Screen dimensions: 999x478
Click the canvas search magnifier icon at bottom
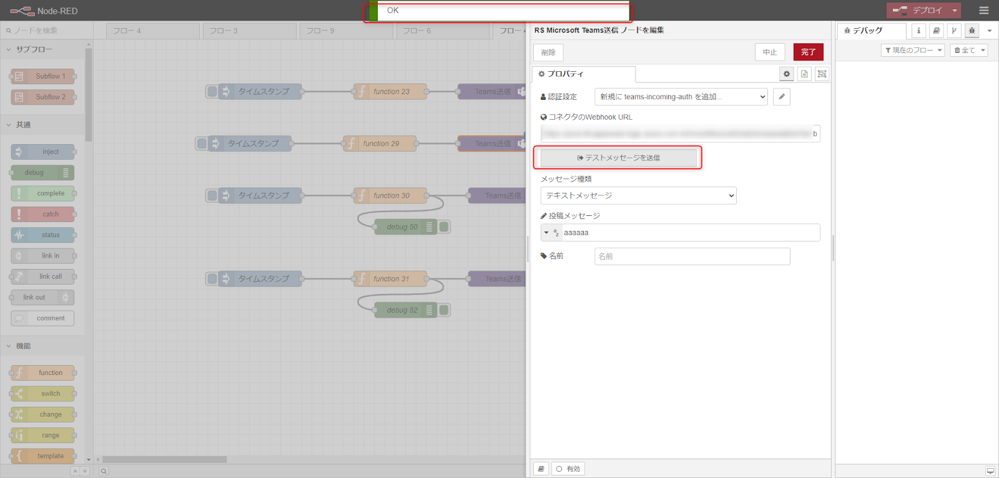pos(104,471)
